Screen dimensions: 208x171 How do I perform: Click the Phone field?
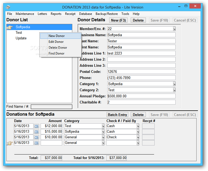[141, 78]
